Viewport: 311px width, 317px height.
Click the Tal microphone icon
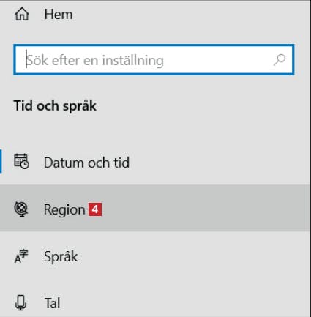click(x=20, y=302)
